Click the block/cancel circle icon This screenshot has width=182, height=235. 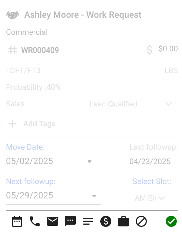(x=141, y=221)
